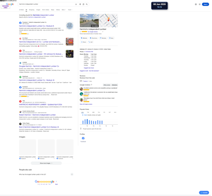Click the Next pagination link
The width and height of the screenshot is (212, 196).
[x=56, y=184]
